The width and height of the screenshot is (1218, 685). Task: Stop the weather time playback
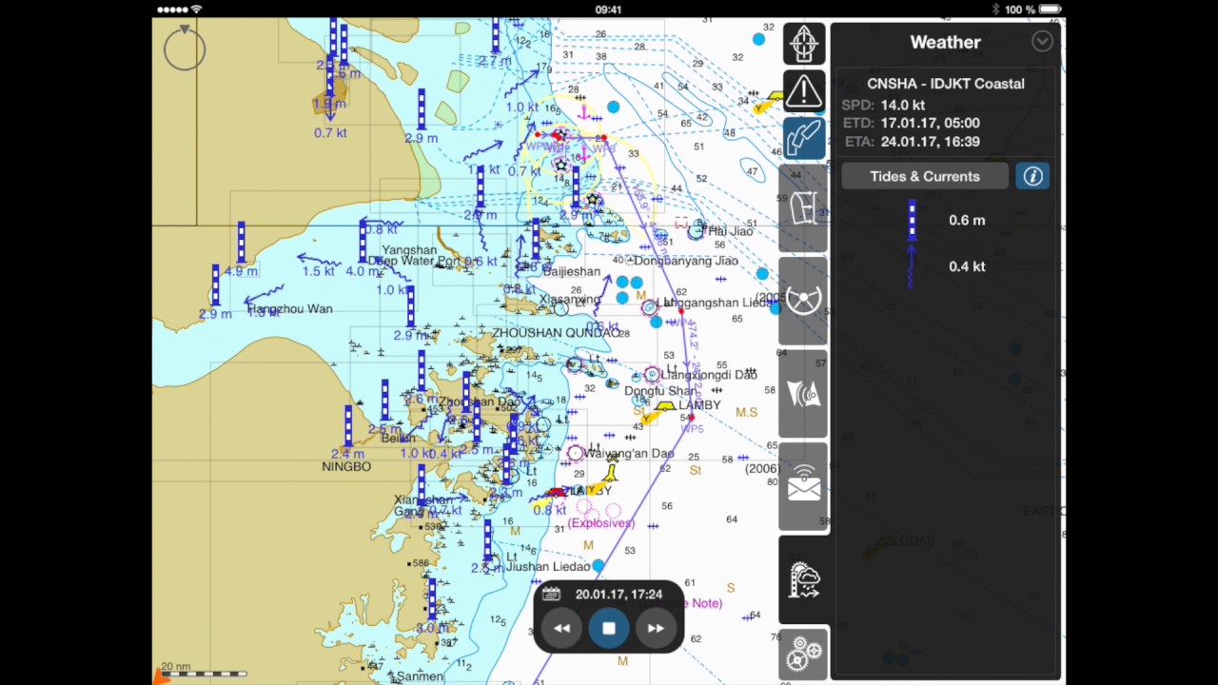tap(609, 628)
